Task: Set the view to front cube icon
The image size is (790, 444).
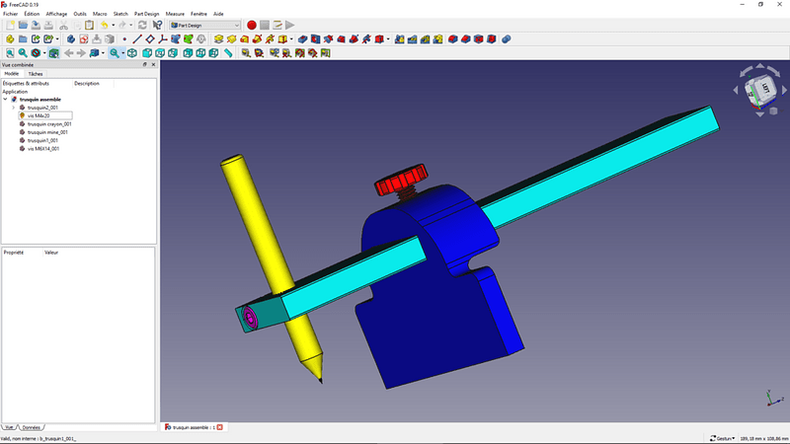Action: [147, 53]
